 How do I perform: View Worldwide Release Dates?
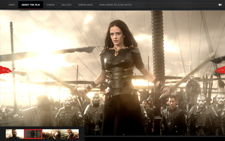[x=116, y=5]
